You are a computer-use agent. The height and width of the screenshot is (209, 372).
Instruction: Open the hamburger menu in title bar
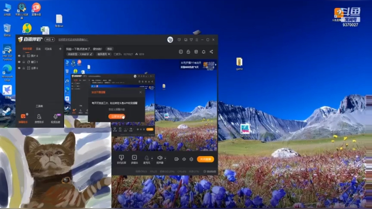point(197,40)
